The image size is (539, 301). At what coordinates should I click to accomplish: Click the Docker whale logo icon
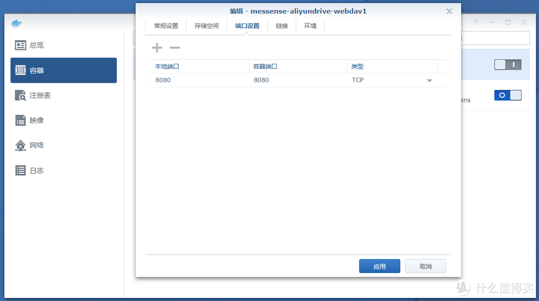pyautogui.click(x=16, y=23)
